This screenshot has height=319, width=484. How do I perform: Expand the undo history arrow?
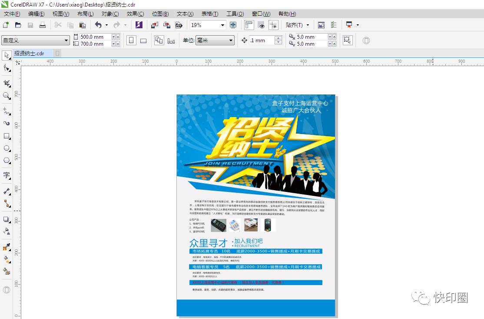pyautogui.click(x=106, y=25)
